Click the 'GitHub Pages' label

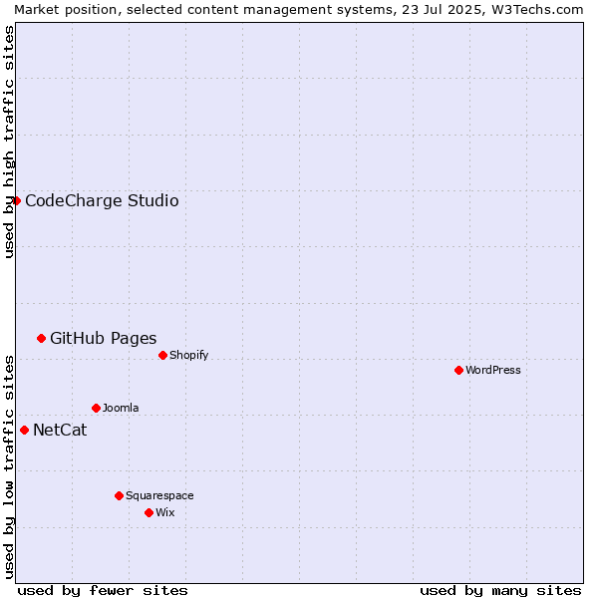tap(104, 338)
